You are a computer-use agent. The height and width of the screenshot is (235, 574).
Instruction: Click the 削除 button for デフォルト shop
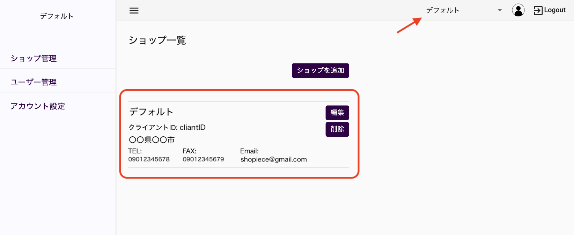337,129
